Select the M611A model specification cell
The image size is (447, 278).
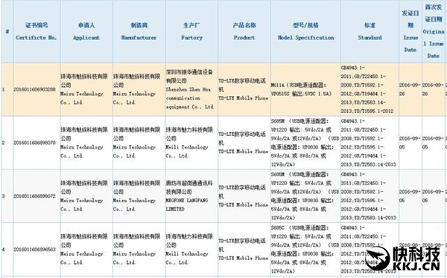point(305,89)
